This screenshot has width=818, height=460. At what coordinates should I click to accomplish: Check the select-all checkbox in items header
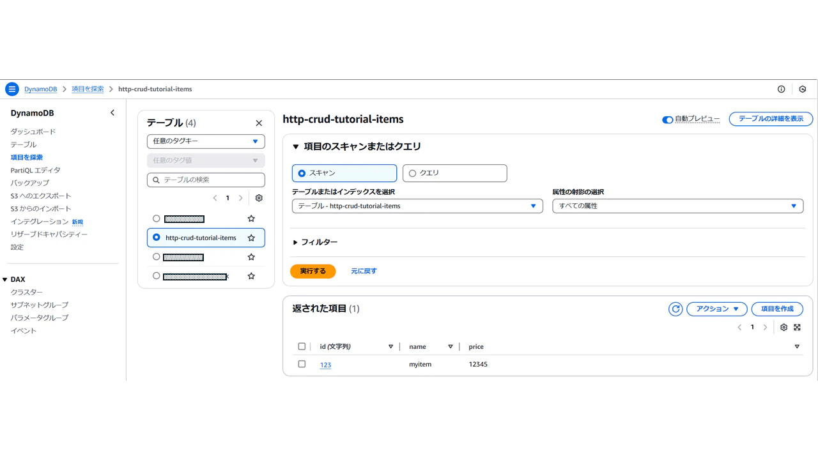point(302,347)
